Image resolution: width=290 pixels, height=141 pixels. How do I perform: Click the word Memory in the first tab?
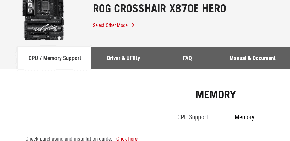(52, 58)
